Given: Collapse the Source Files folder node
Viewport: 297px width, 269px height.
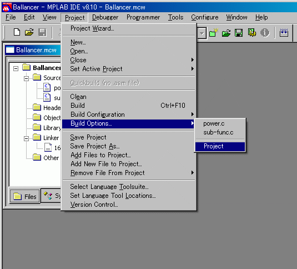Looking at the screenshot, I should 27,78.
